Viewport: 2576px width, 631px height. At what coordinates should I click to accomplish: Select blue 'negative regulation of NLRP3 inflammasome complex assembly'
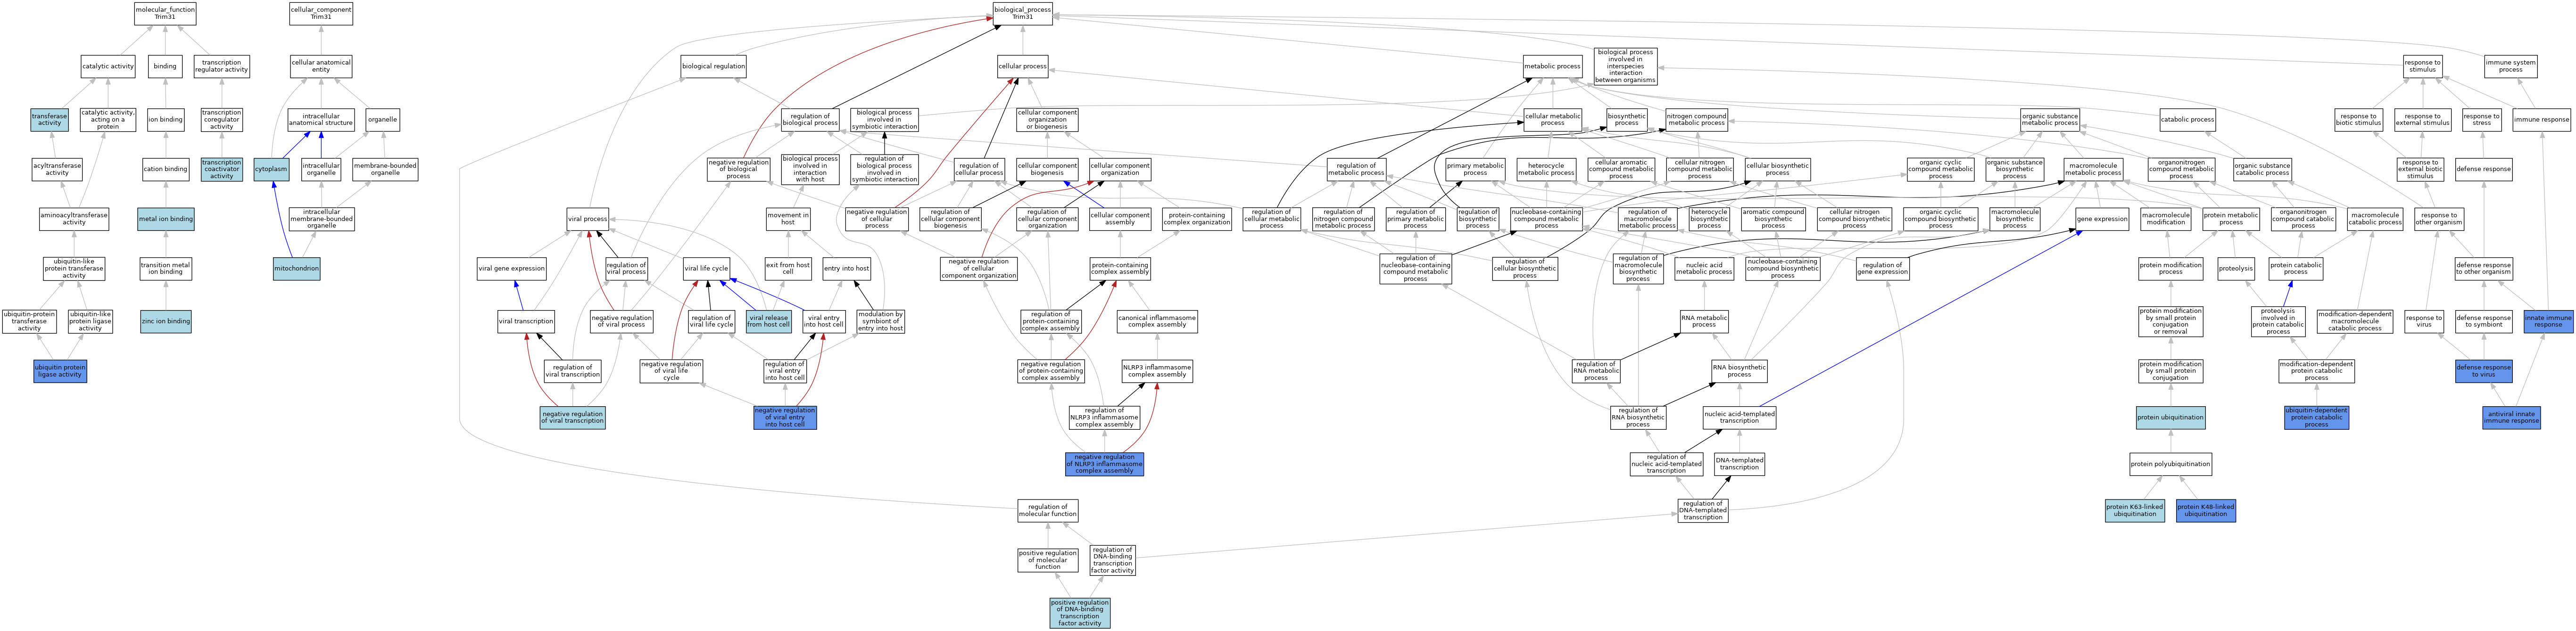point(1105,464)
